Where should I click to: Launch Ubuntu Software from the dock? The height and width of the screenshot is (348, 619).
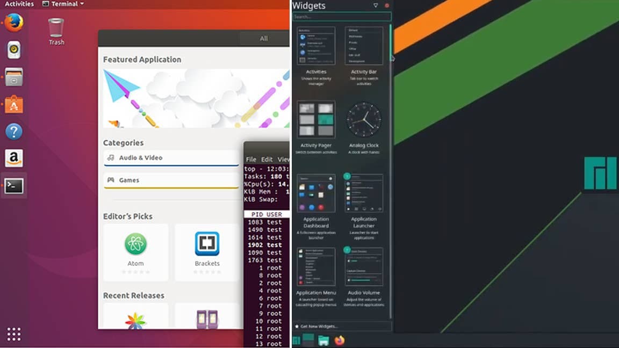(13, 104)
